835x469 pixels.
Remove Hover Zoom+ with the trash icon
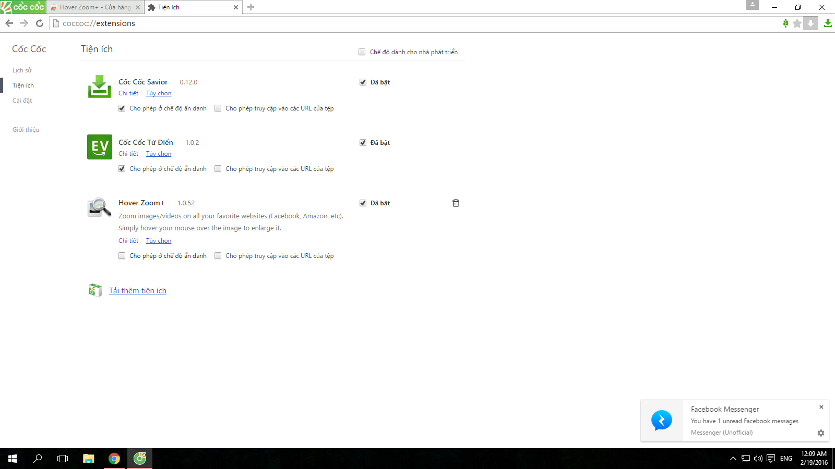456,203
